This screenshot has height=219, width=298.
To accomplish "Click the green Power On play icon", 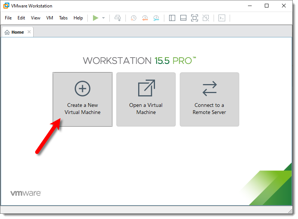I will coord(96,18).
